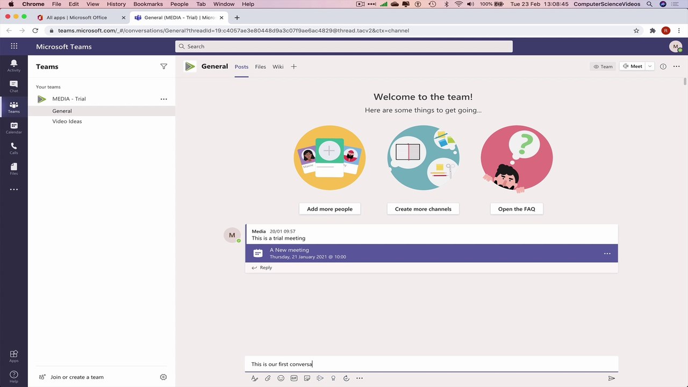The height and width of the screenshot is (387, 688).
Task: Click the Stream video icon in the compose bar
Action: (320, 378)
